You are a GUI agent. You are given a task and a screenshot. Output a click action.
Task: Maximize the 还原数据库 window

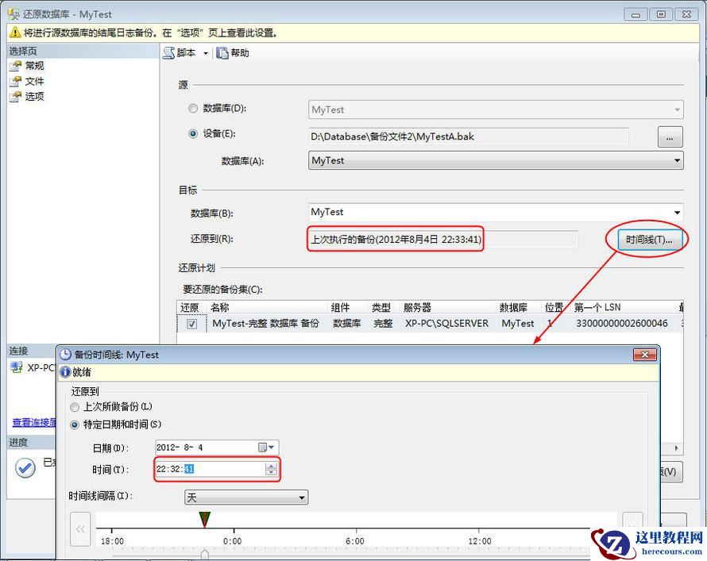tap(661, 14)
